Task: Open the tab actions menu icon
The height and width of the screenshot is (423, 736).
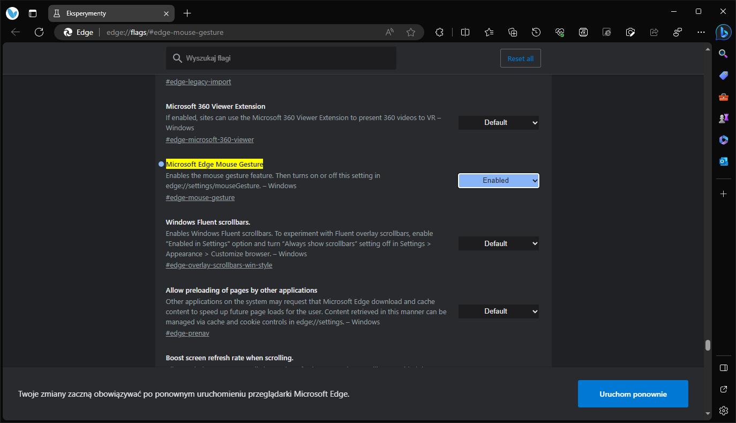Action: coord(33,13)
